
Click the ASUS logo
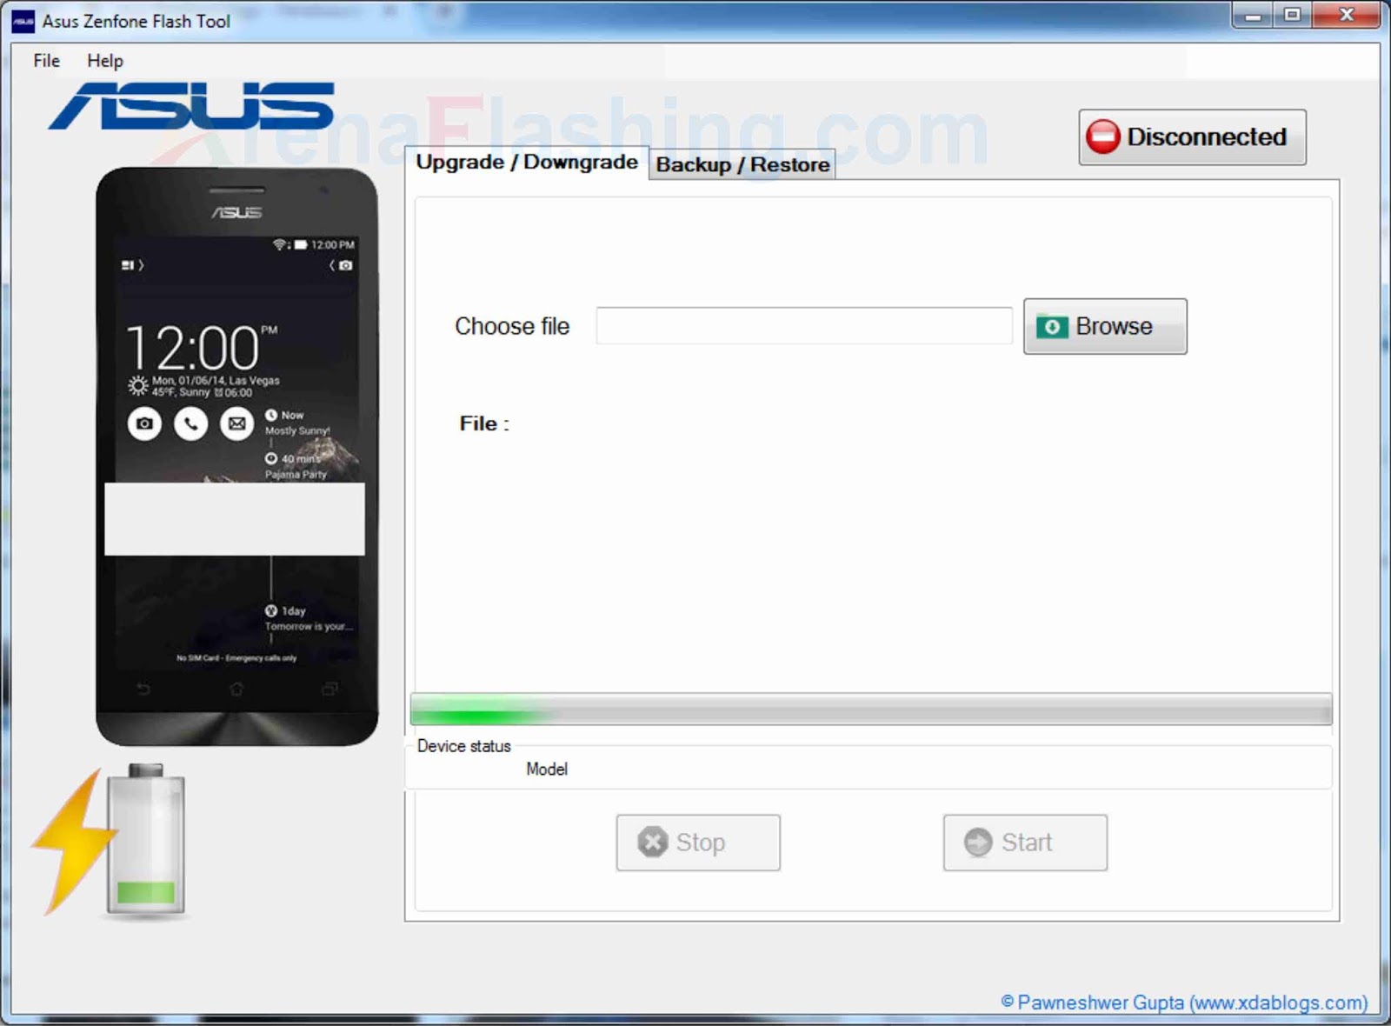click(x=192, y=106)
